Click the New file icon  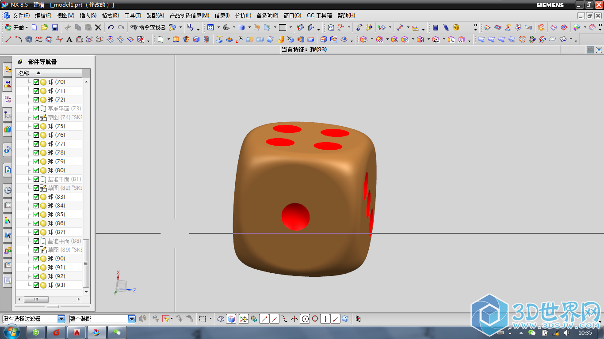pyautogui.click(x=34, y=27)
